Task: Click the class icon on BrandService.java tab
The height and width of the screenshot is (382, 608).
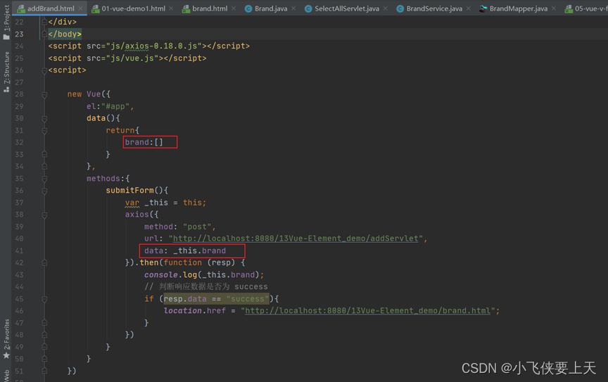Action: pos(400,8)
